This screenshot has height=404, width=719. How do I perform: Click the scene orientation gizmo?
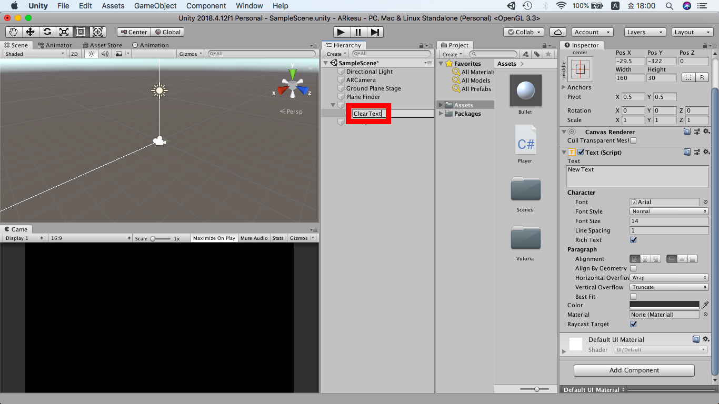[292, 84]
